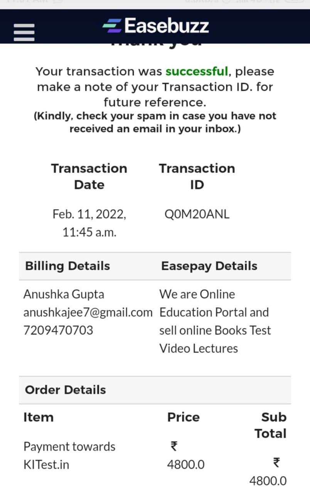This screenshot has width=310, height=493.
Task: Click the Transaction Date heading
Action: pyautogui.click(x=89, y=176)
